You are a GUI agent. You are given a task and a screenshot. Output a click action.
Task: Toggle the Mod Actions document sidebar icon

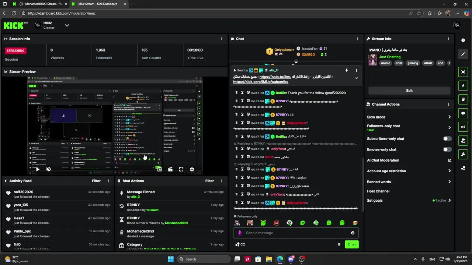click(x=463, y=99)
